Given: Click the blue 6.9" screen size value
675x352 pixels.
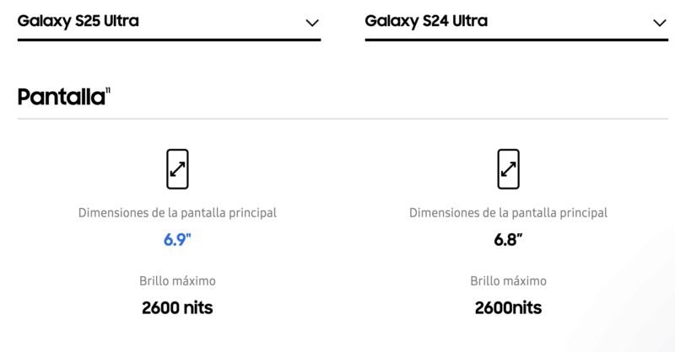Looking at the screenshot, I should coord(177,239).
